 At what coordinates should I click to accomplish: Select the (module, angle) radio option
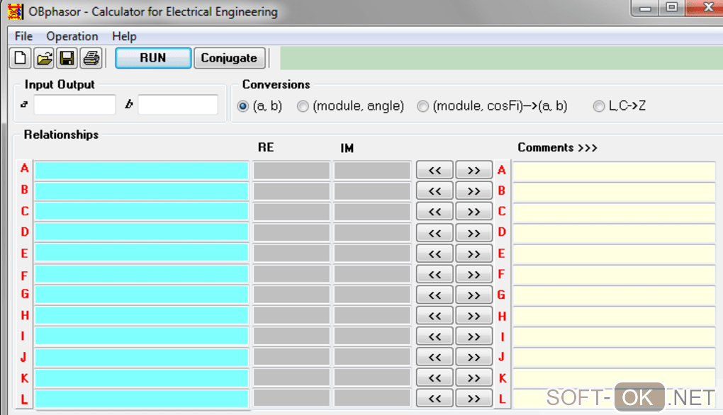[x=303, y=106]
